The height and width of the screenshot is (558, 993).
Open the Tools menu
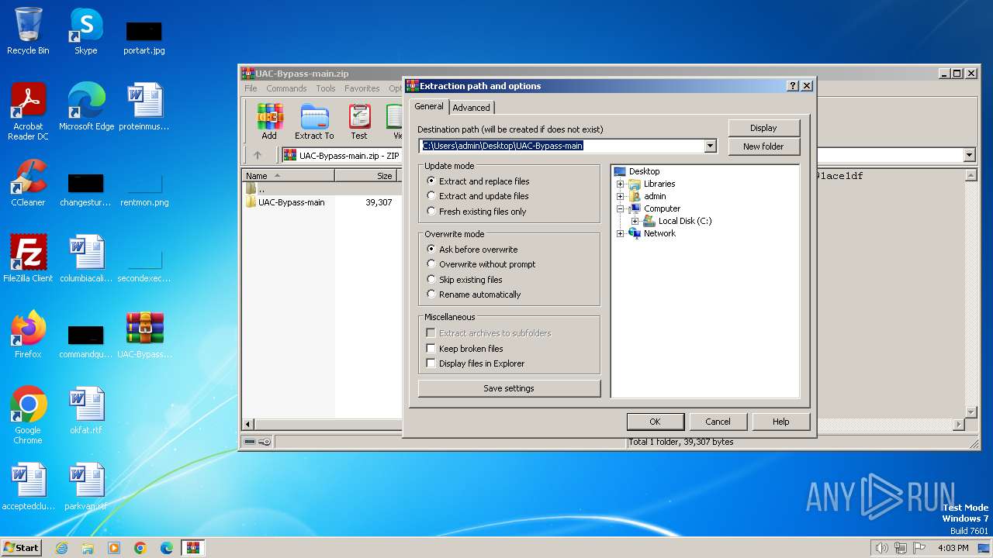(326, 88)
